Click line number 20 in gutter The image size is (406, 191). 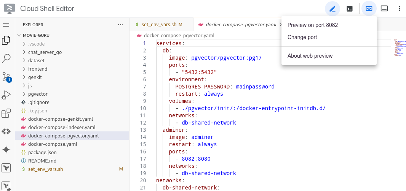[143, 180]
